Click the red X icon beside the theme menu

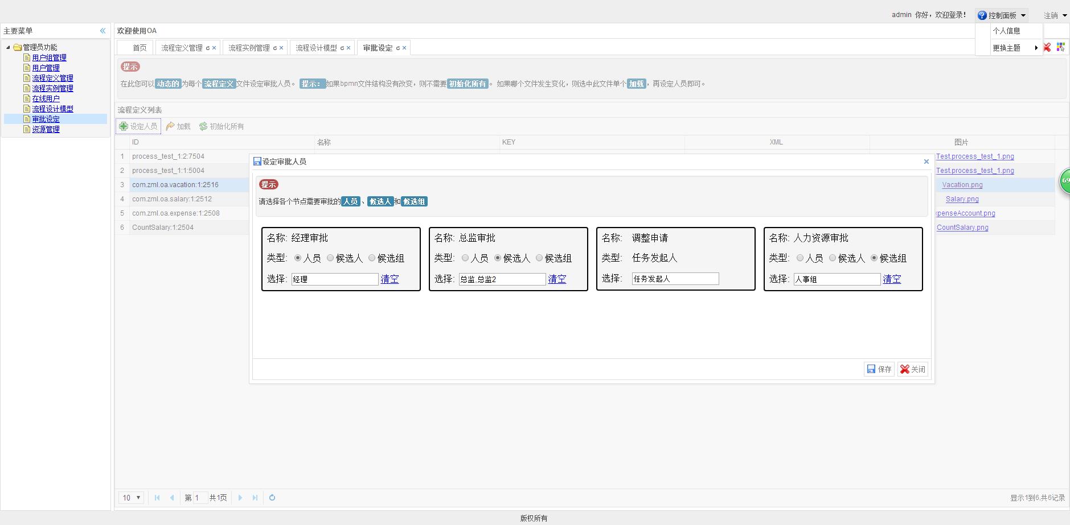coord(1047,48)
